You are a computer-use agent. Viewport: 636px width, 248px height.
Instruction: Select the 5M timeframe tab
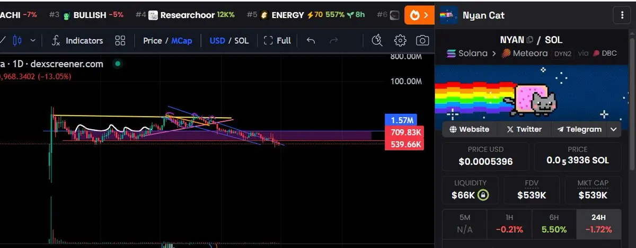[465, 224]
